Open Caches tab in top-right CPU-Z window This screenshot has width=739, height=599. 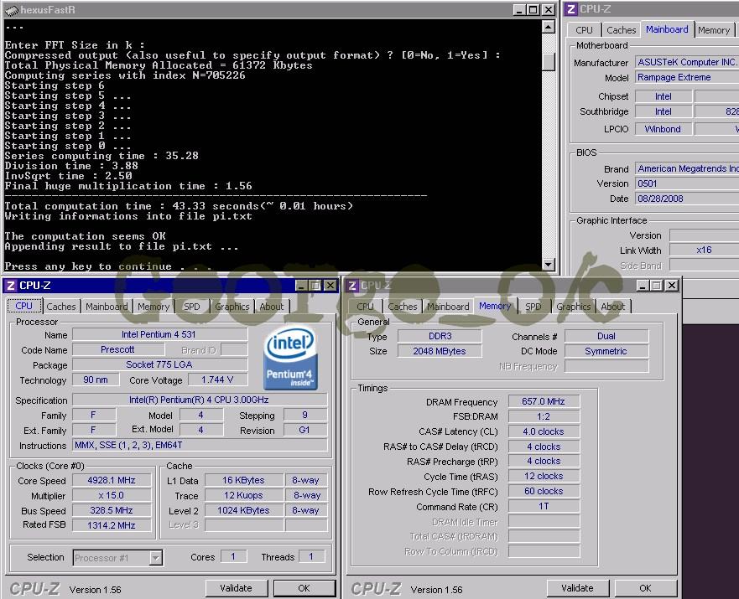point(622,30)
